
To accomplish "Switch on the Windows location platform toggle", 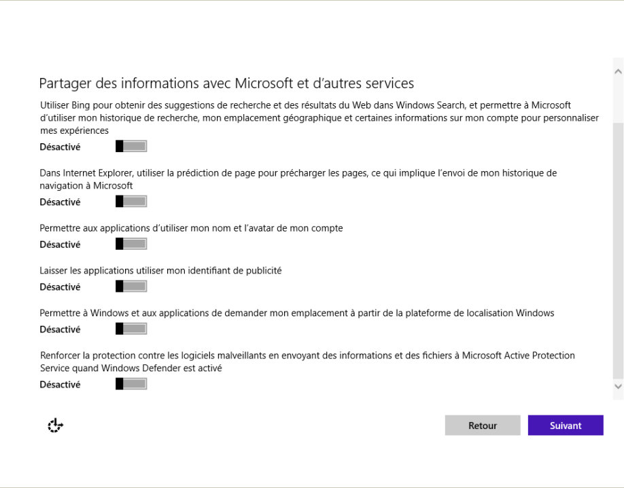I will click(131, 329).
